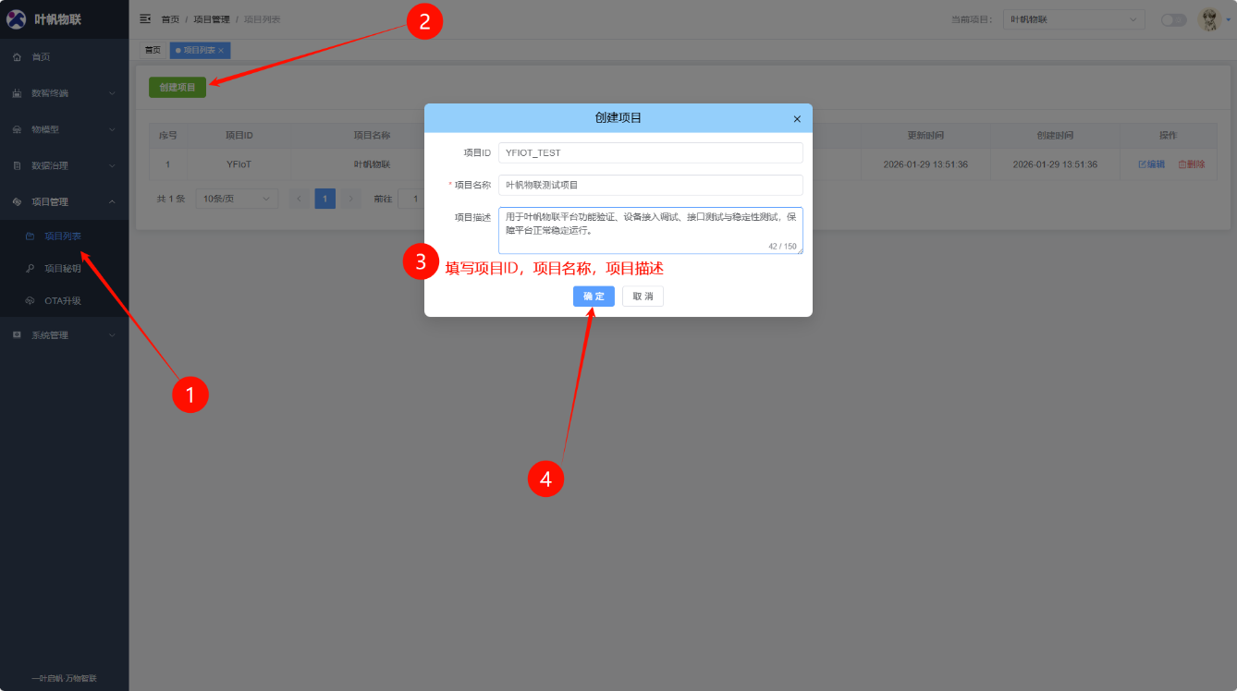Open the user avatar menu

[x=1209, y=19]
